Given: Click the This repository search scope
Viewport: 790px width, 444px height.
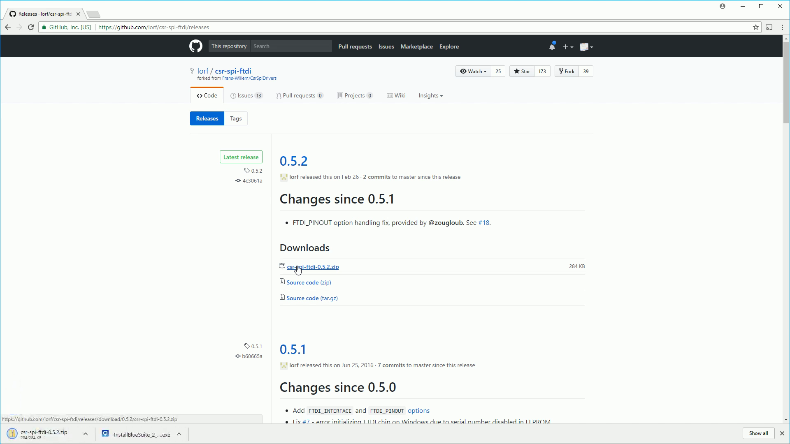Looking at the screenshot, I should tap(229, 46).
